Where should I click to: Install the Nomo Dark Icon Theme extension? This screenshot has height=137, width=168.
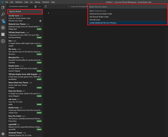tap(39, 88)
